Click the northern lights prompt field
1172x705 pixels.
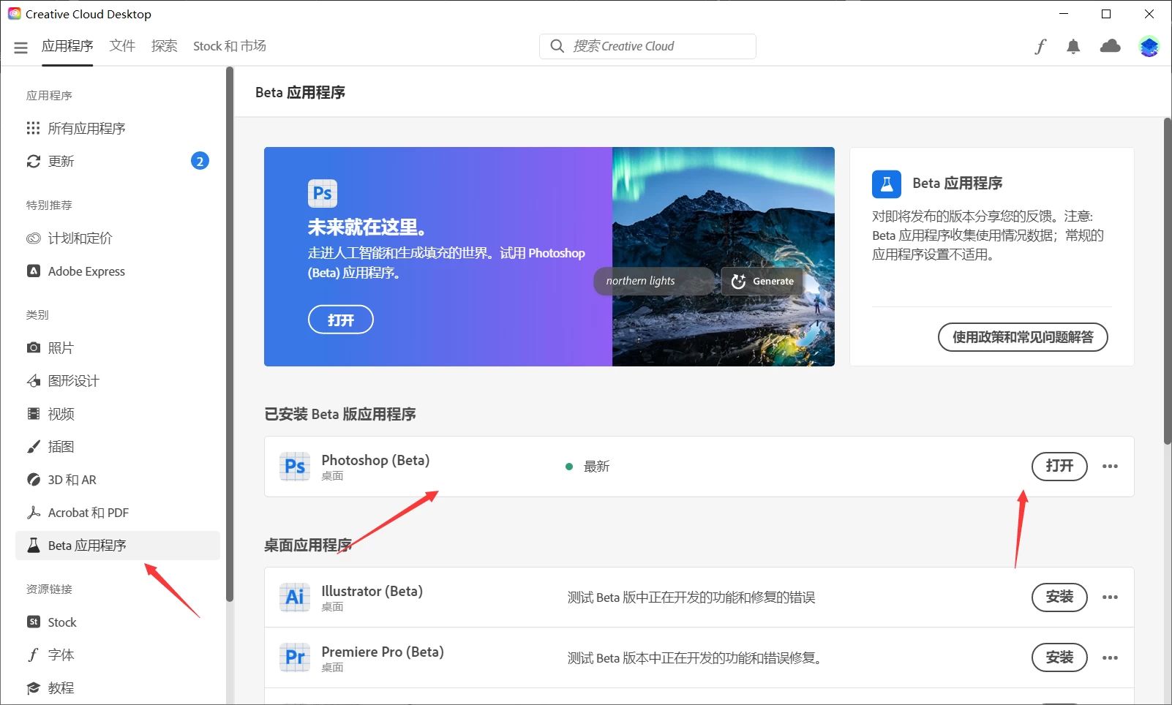point(653,282)
